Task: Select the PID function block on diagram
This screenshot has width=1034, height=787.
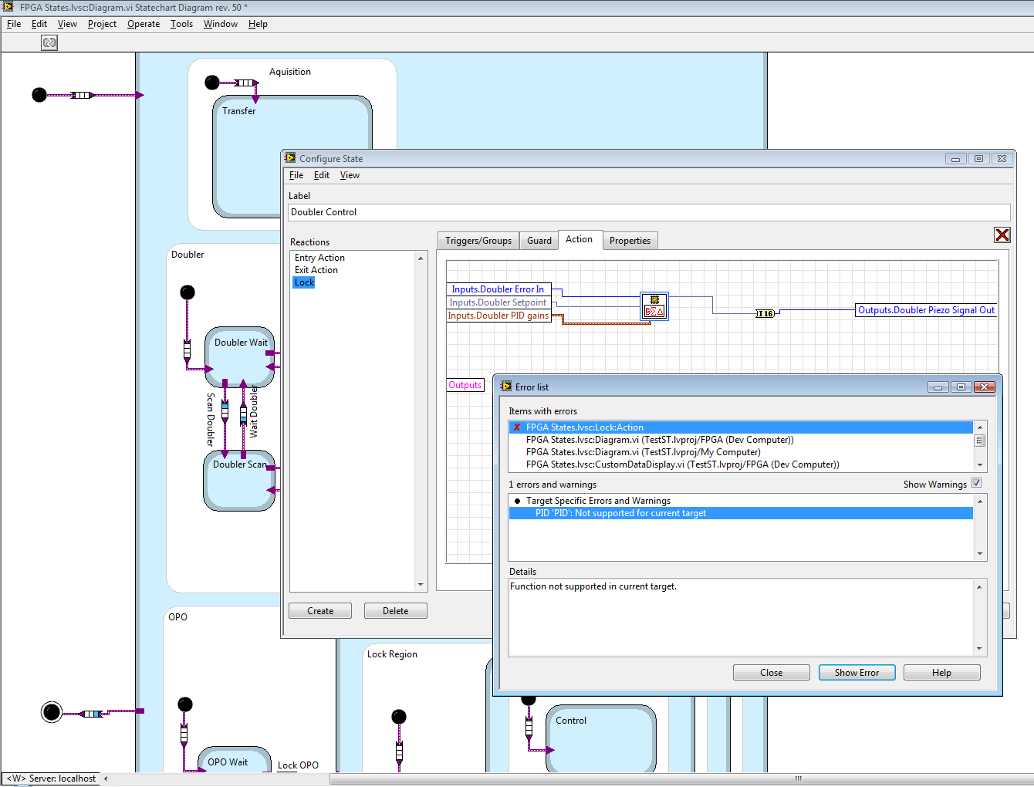Action: 654,306
